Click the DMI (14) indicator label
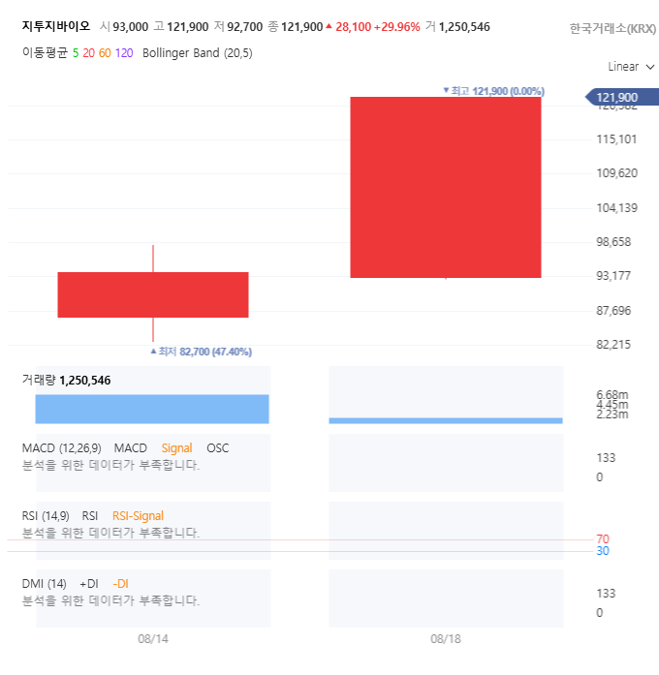Image resolution: width=659 pixels, height=675 pixels. pos(45,584)
